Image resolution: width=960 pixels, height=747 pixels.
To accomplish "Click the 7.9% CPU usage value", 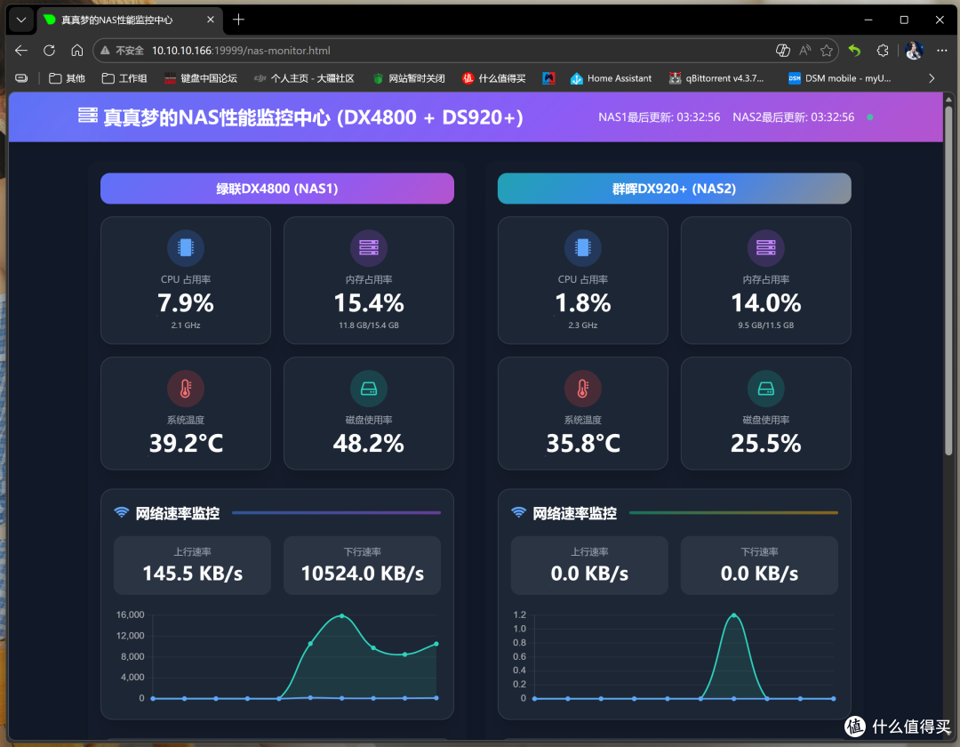I will [186, 303].
